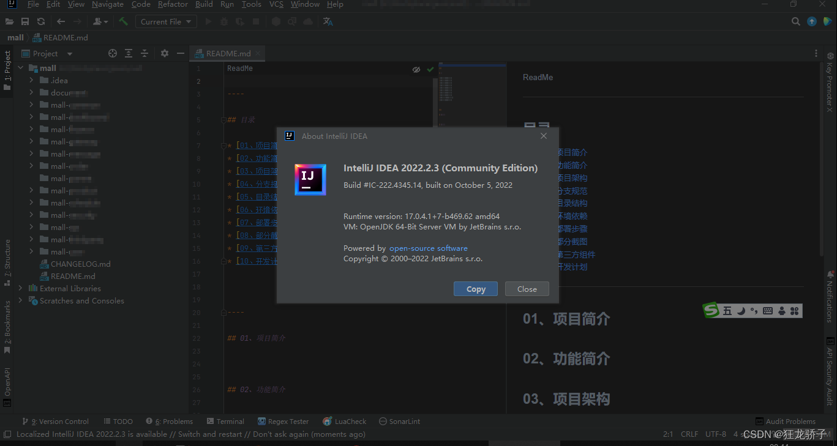This screenshot has width=837, height=446.
Task: Click the 2:1 caret position in the status bar
Action: click(668, 434)
